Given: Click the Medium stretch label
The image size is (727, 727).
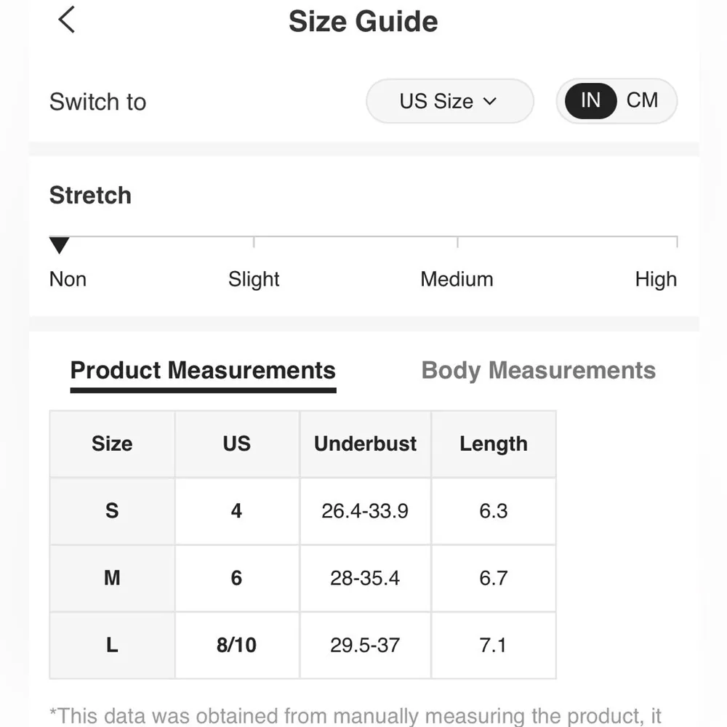Looking at the screenshot, I should pyautogui.click(x=457, y=279).
